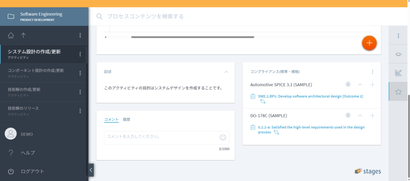Click the stages logo
Screen dimensions: 410x181
pos(368,171)
